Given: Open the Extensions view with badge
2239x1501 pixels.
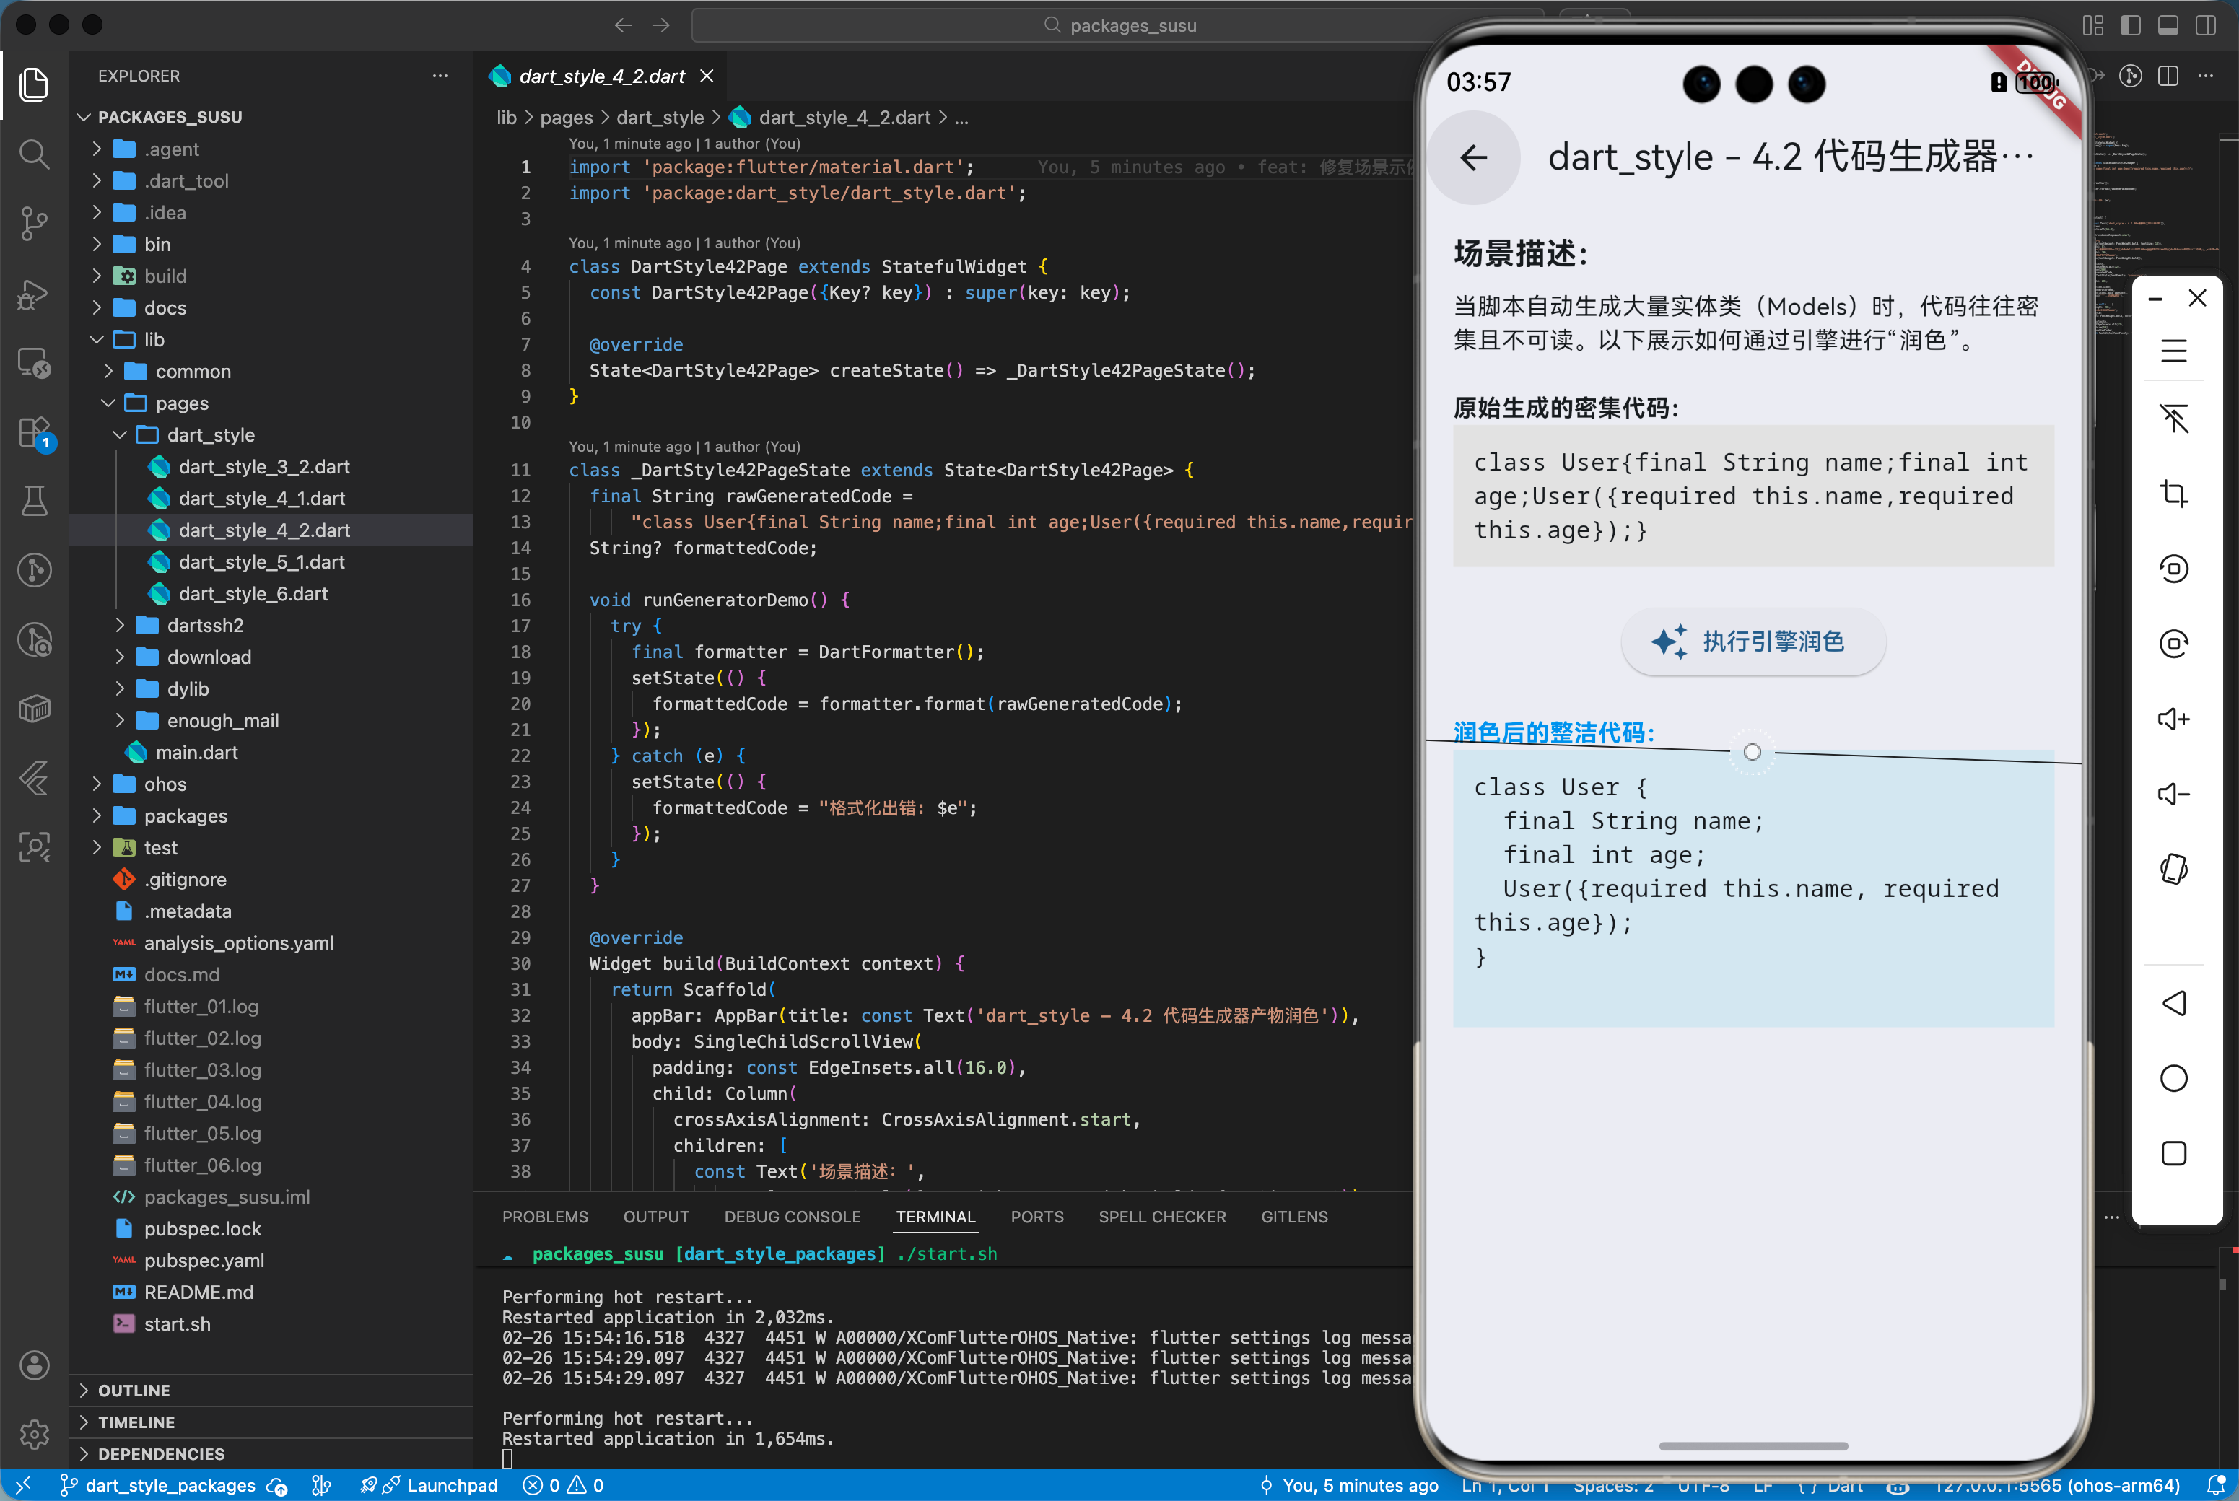Looking at the screenshot, I should (x=35, y=432).
